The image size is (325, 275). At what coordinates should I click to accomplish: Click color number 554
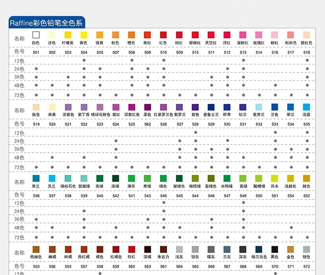coord(290,196)
